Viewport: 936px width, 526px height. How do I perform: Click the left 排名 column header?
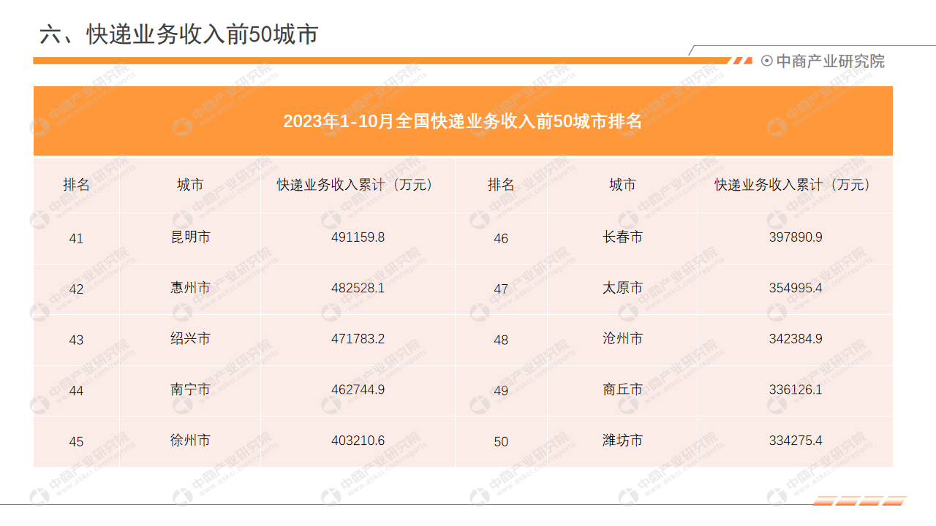[76, 185]
